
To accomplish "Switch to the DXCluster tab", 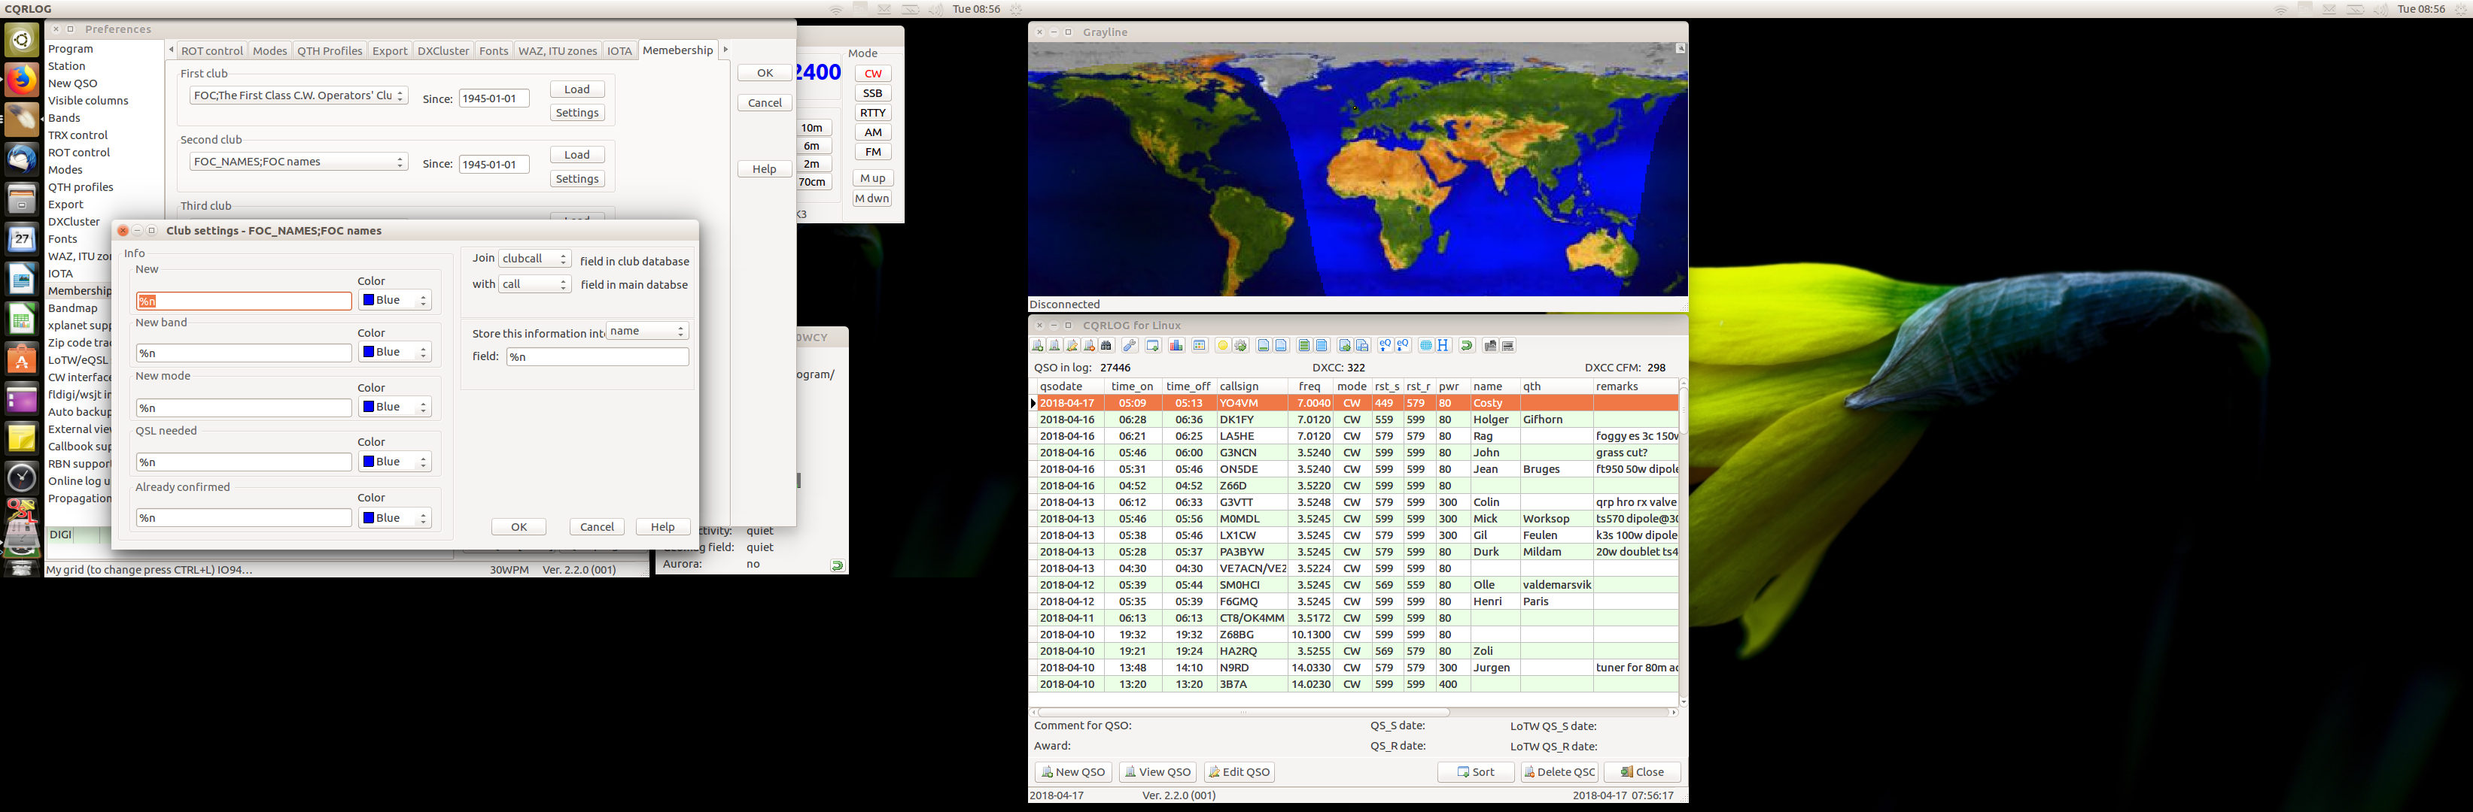I will click(443, 51).
